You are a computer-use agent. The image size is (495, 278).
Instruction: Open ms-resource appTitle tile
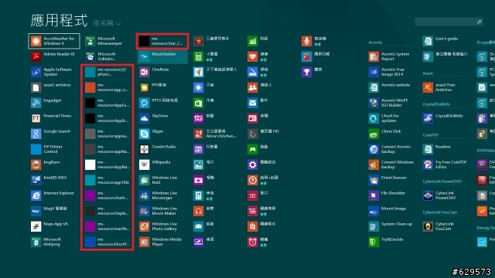point(108,180)
